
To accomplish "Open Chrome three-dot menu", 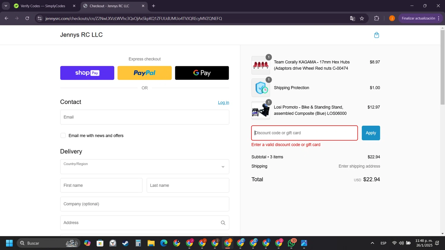I will [x=439, y=18].
